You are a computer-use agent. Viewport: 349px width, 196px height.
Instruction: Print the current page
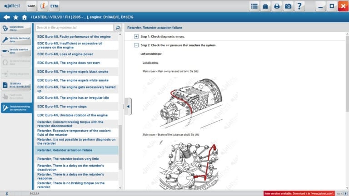(x=277, y=6)
